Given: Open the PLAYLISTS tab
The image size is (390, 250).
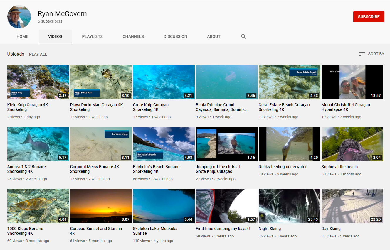Looking at the screenshot, I should pyautogui.click(x=92, y=36).
